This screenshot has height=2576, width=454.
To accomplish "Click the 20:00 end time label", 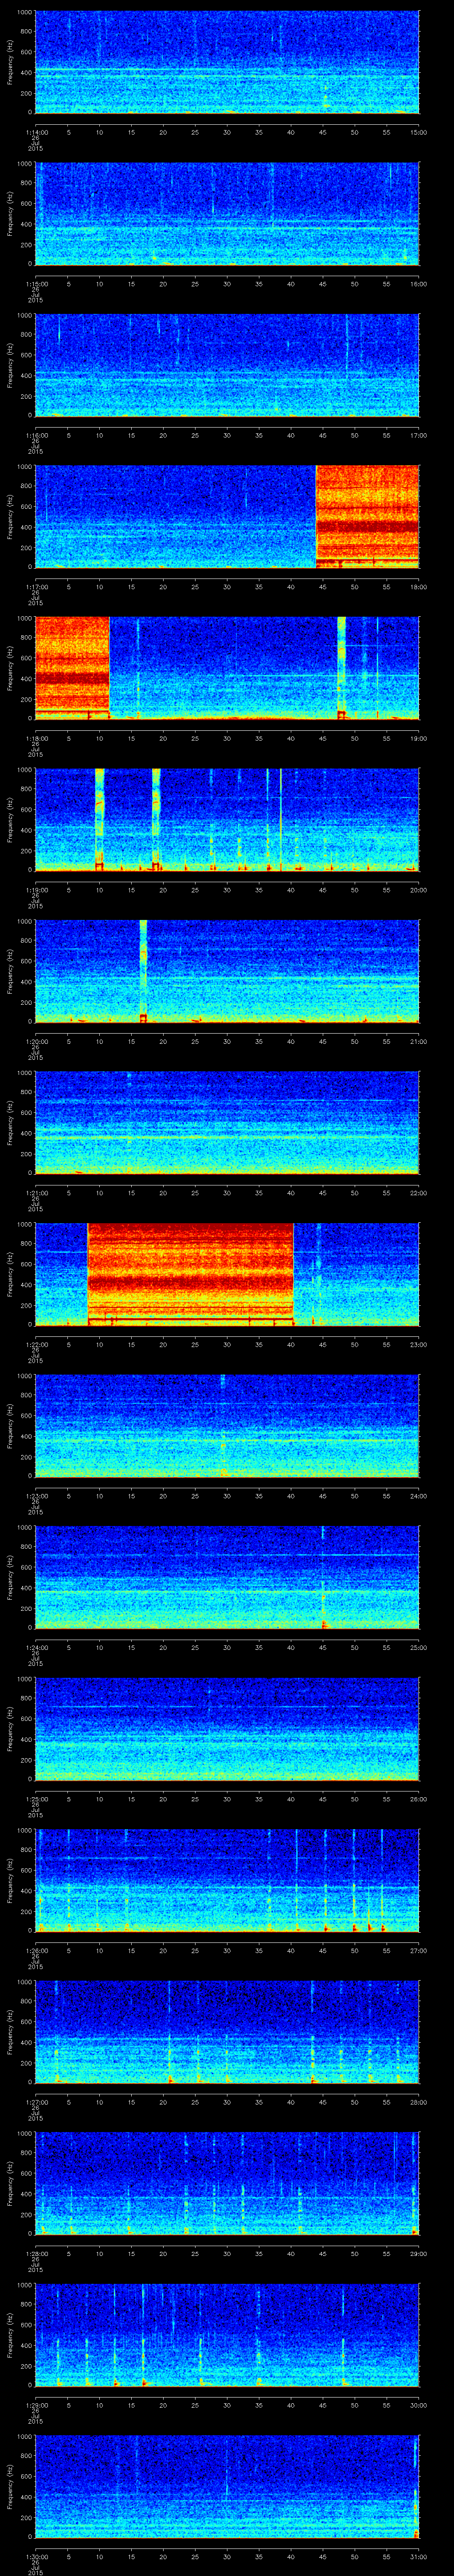I will click(418, 890).
